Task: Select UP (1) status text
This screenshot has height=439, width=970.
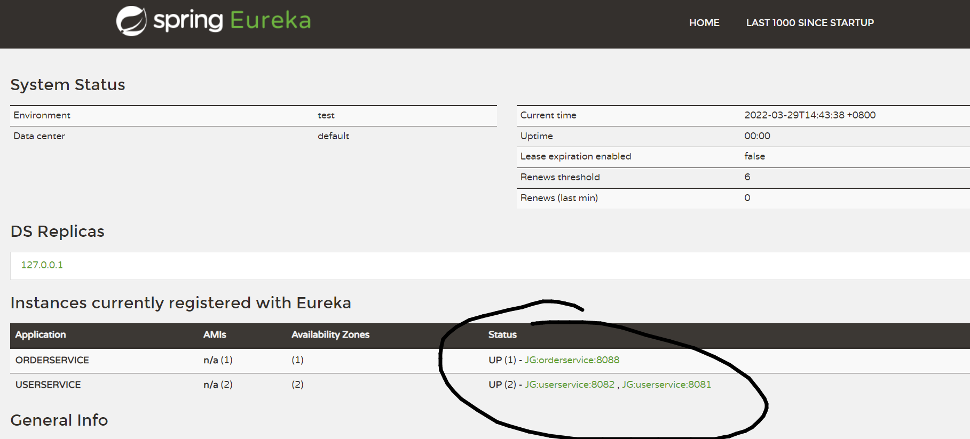Action: coord(502,360)
